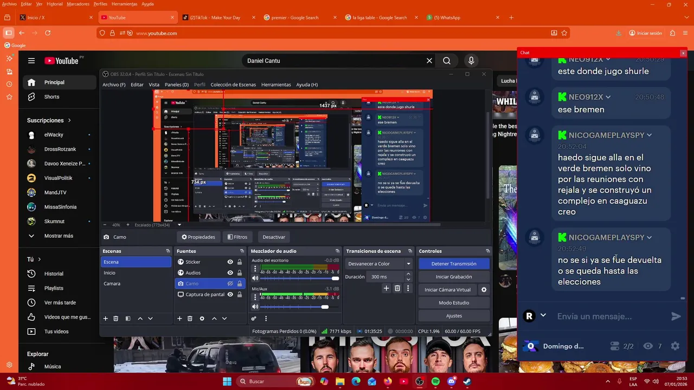This screenshot has height=390, width=694.
Task: Open OBS Archivo menu
Action: coord(114,84)
